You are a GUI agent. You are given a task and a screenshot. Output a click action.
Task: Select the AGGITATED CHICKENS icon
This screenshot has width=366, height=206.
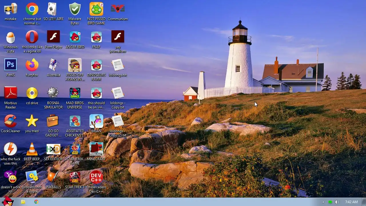[x=75, y=121]
